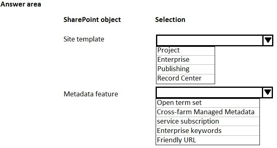The height and width of the screenshot is (148, 277).
Task: Click the Selection column header
Action: click(x=170, y=20)
